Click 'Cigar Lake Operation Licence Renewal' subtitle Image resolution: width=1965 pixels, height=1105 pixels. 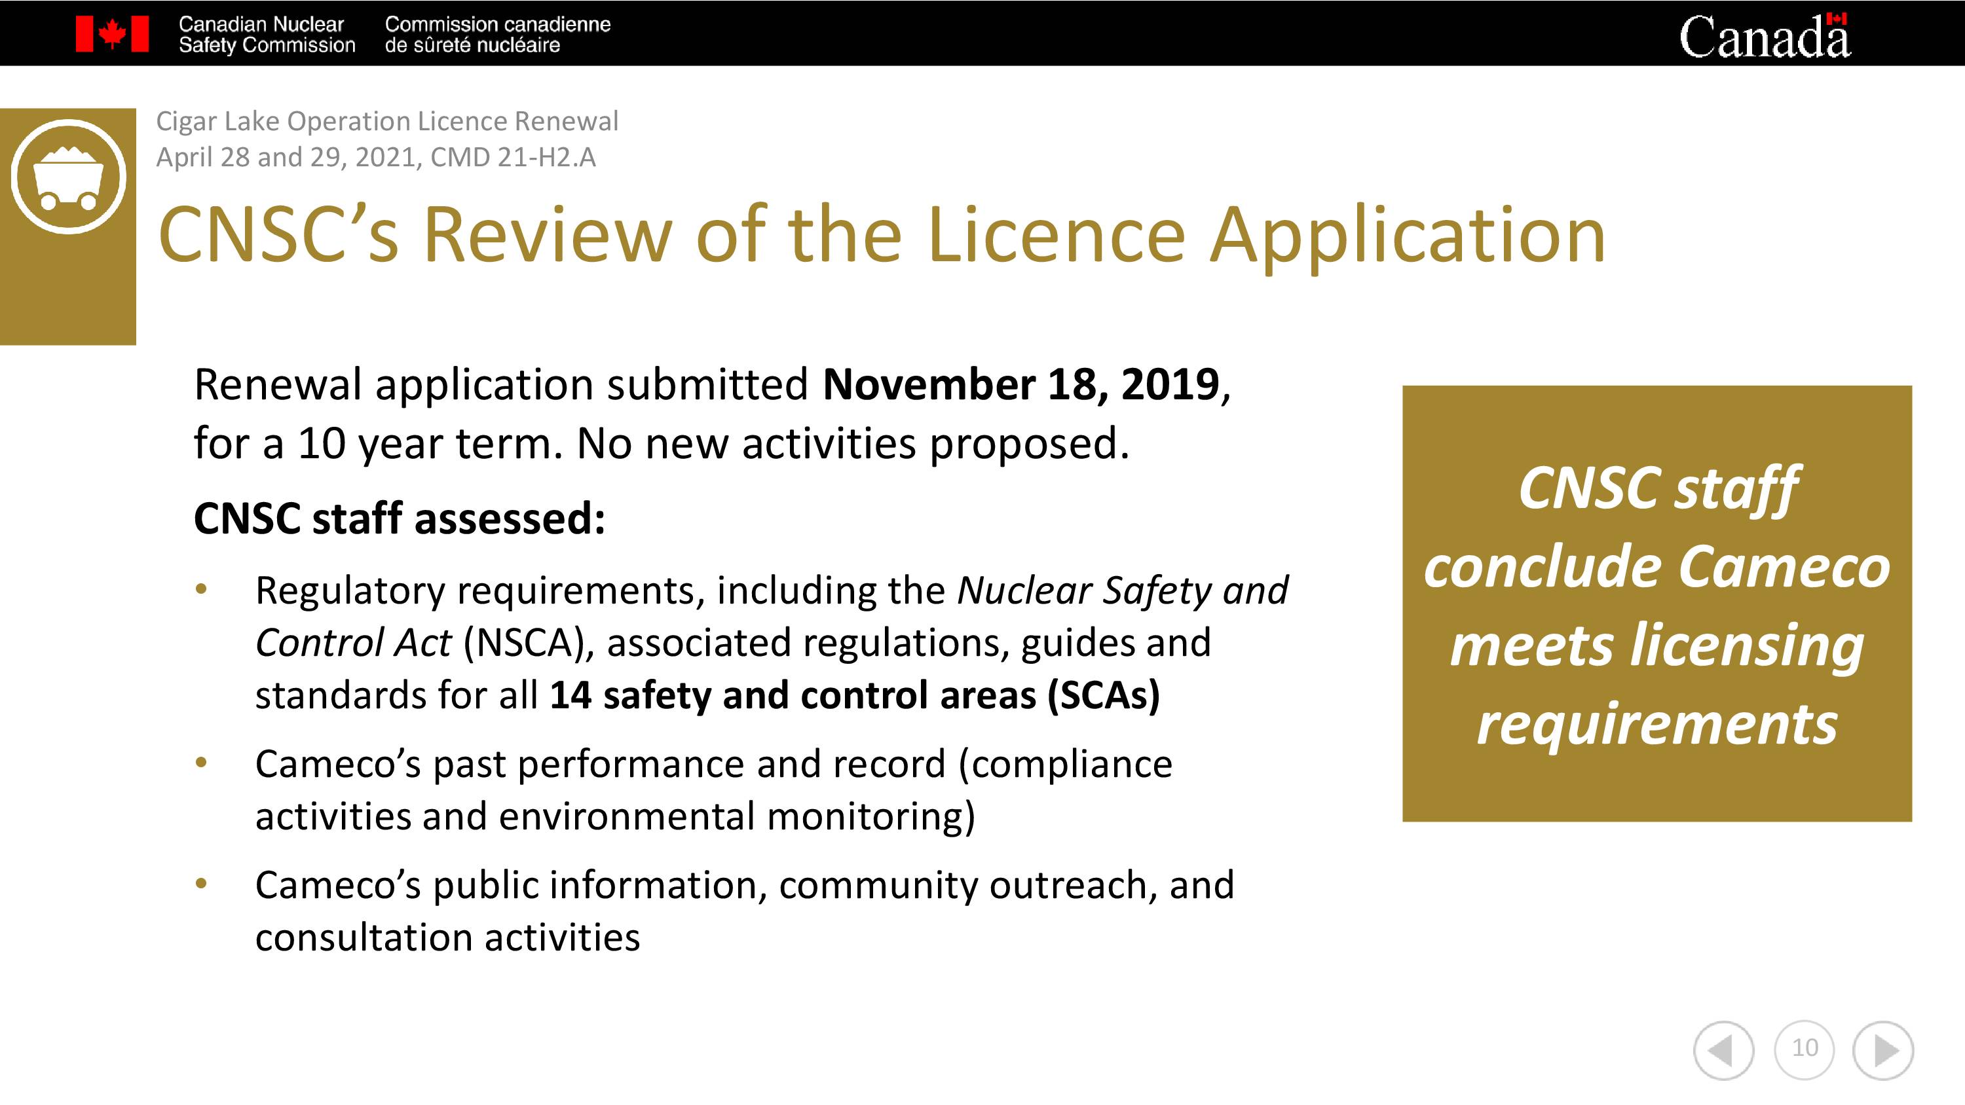(x=386, y=120)
